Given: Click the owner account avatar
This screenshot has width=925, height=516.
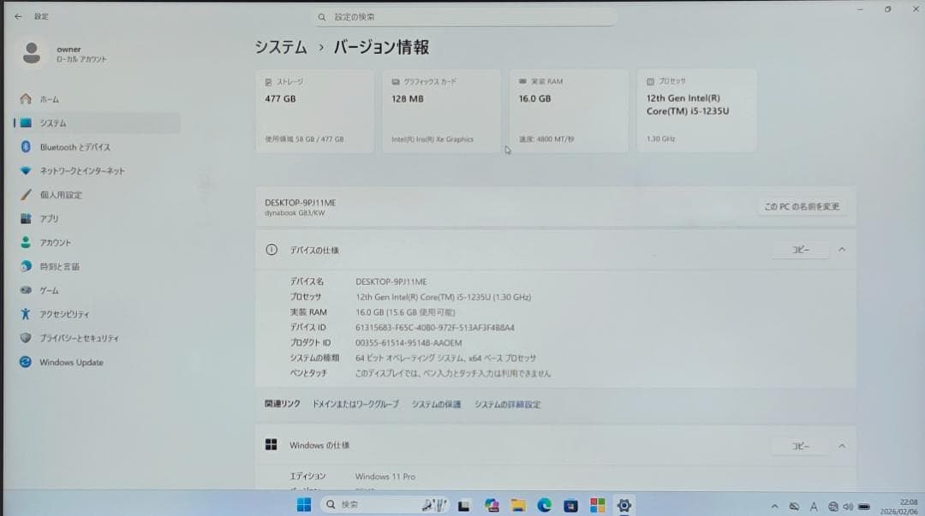Looking at the screenshot, I should (31, 53).
